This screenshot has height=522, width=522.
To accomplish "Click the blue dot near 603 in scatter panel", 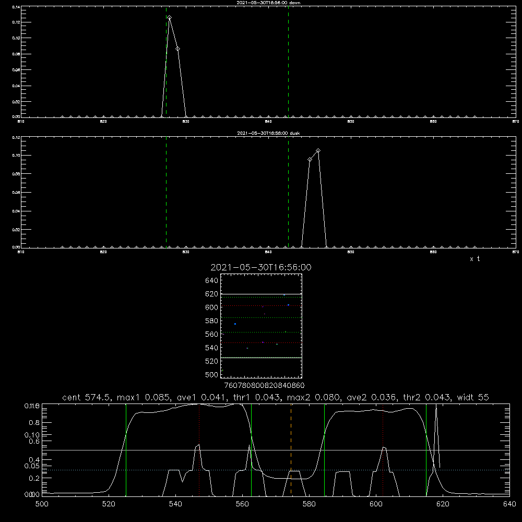I will pos(288,305).
